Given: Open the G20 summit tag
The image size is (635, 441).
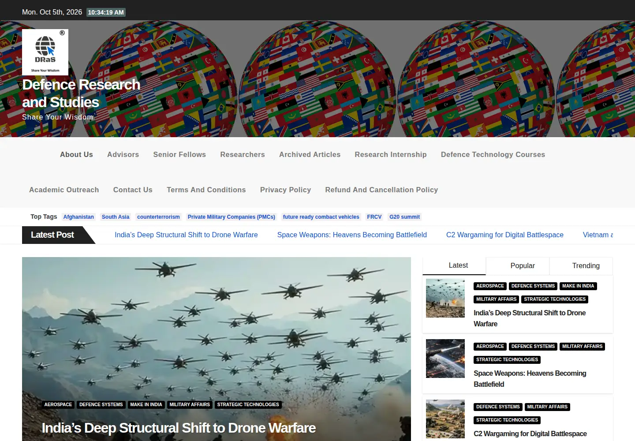Looking at the screenshot, I should 404,217.
